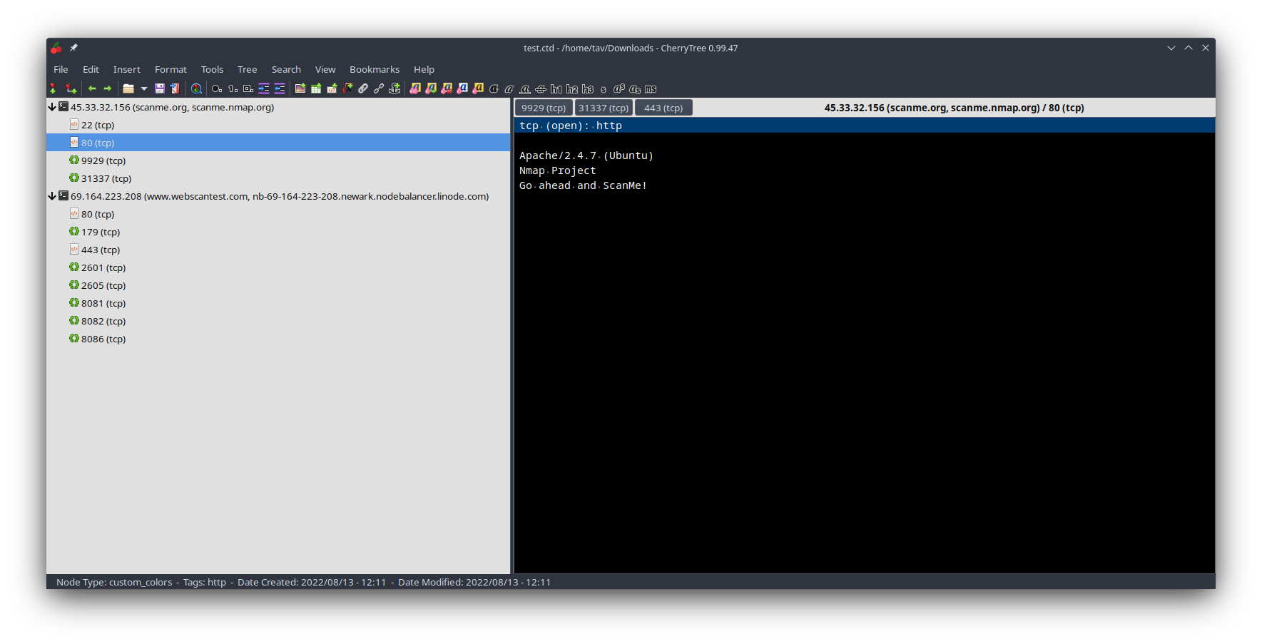Click 'Go ahead and ScanMe!' text line

coord(583,185)
